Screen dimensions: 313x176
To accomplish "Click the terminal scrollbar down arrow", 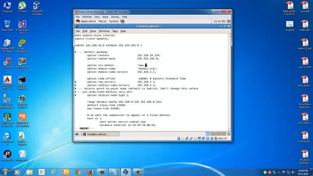I will [229, 130].
